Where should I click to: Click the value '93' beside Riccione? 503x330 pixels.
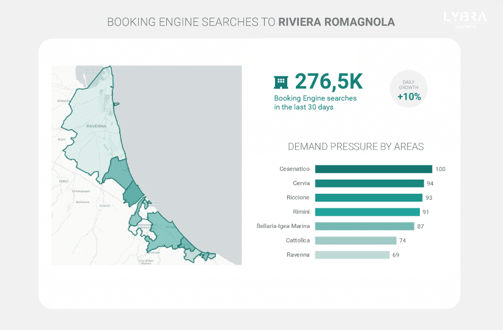tap(428, 198)
